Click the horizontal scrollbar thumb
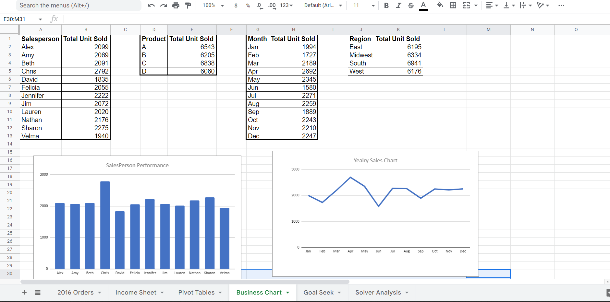 185,282
